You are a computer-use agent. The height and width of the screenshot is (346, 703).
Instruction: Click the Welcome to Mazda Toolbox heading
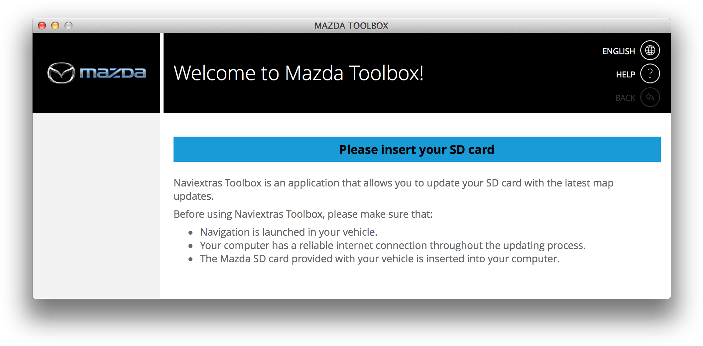tap(298, 73)
